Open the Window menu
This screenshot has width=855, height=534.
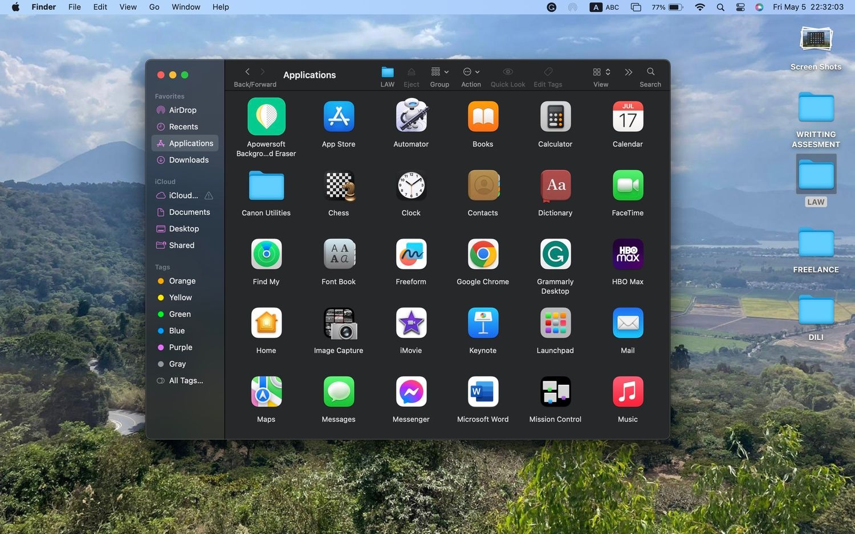[x=186, y=7]
